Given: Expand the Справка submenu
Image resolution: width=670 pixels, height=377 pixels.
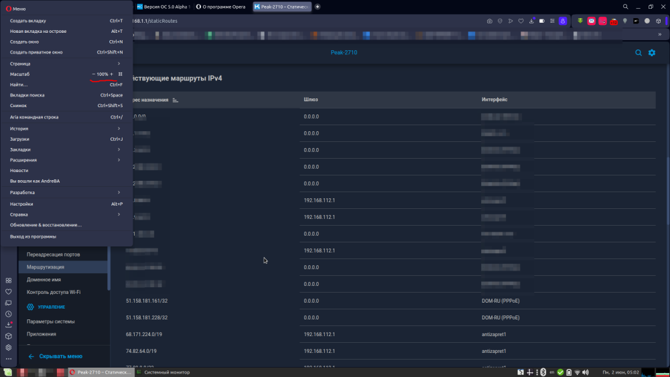Looking at the screenshot, I should coord(65,215).
